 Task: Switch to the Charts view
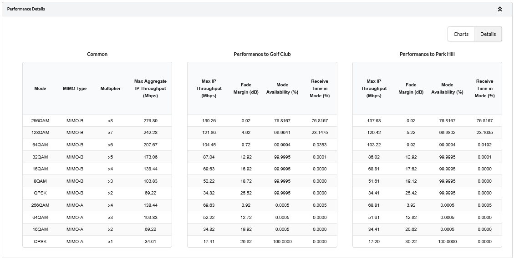pos(461,34)
